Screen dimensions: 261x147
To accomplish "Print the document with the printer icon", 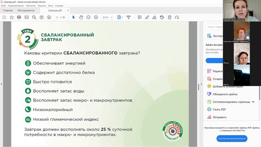I will 19,17.
